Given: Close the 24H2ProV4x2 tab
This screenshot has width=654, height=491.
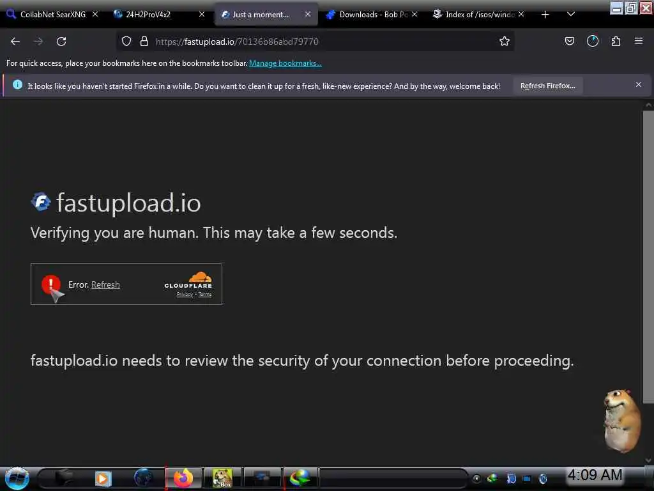Looking at the screenshot, I should point(202,14).
